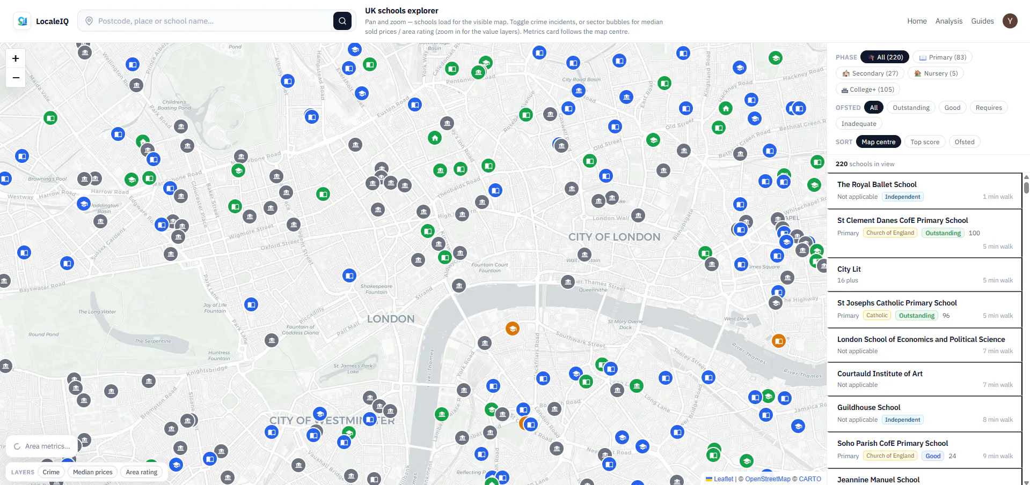Viewport: 1030px width, 485px height.
Task: Select grey marker next to London Wall label
Action: 638,215
